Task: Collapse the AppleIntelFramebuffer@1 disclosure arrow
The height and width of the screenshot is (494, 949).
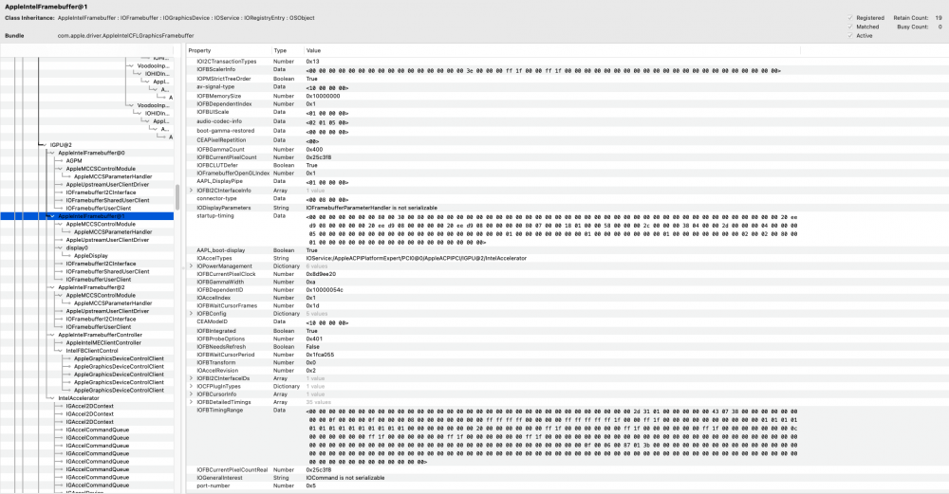Action: (52, 216)
